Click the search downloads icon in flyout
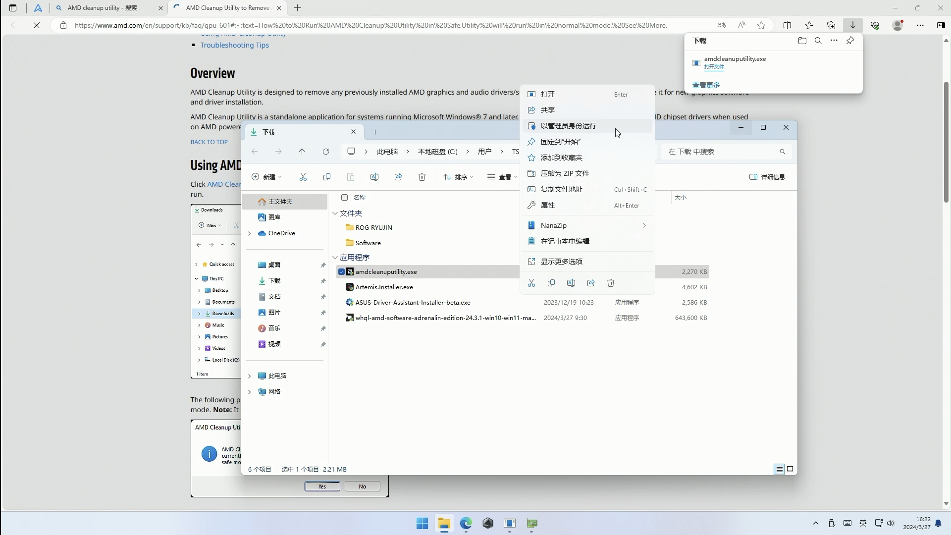Viewport: 951px width, 535px height. (818, 41)
